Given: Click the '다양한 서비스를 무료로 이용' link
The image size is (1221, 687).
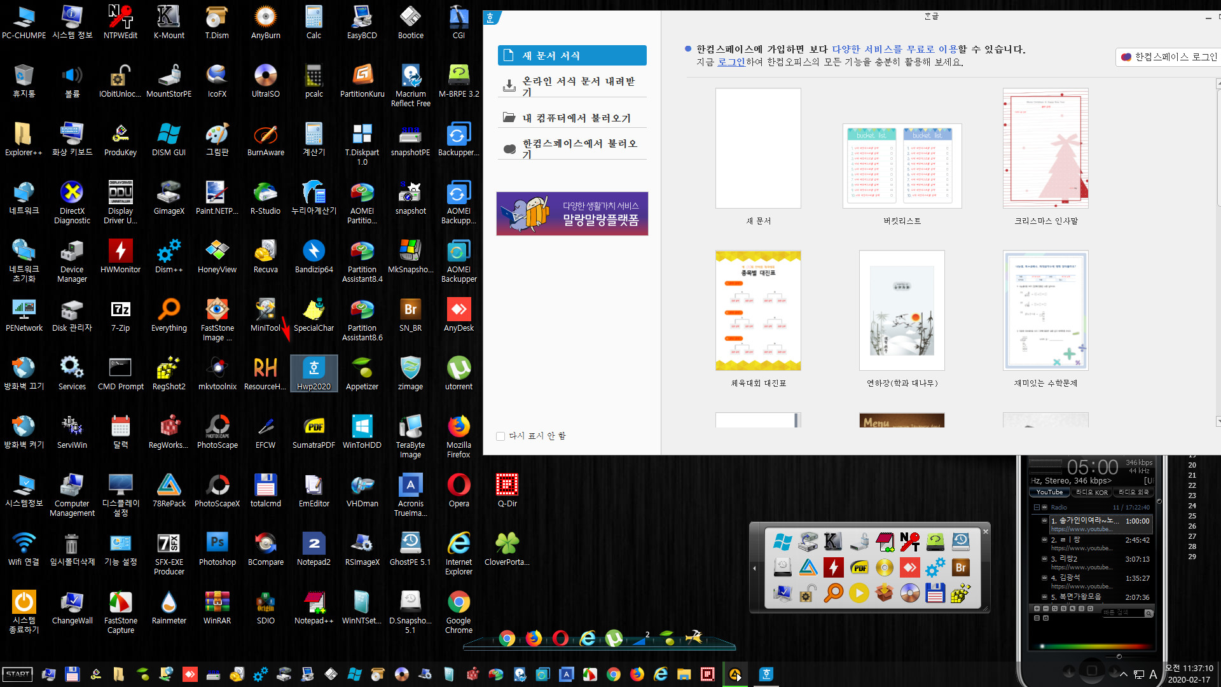Looking at the screenshot, I should tap(895, 49).
